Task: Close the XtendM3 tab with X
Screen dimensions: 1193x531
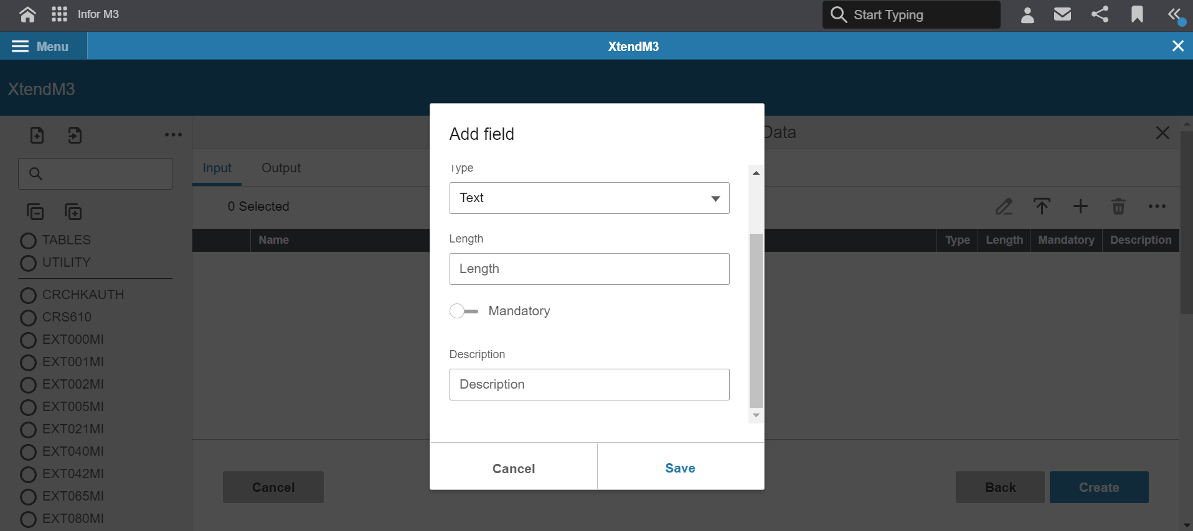Action: [1177, 46]
